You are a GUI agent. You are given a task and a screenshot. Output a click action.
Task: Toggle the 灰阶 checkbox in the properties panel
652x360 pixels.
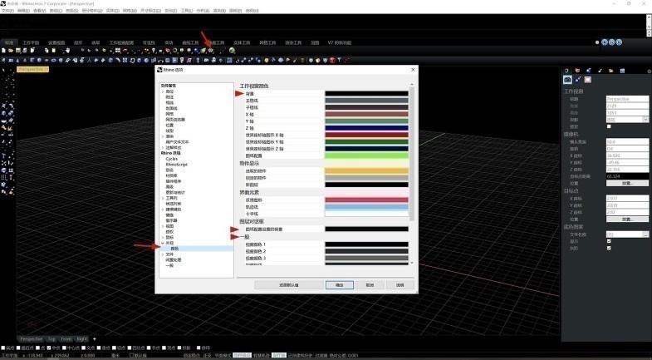click(609, 248)
